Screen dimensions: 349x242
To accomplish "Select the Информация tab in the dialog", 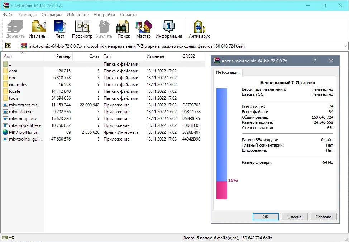I will (x=228, y=72).
